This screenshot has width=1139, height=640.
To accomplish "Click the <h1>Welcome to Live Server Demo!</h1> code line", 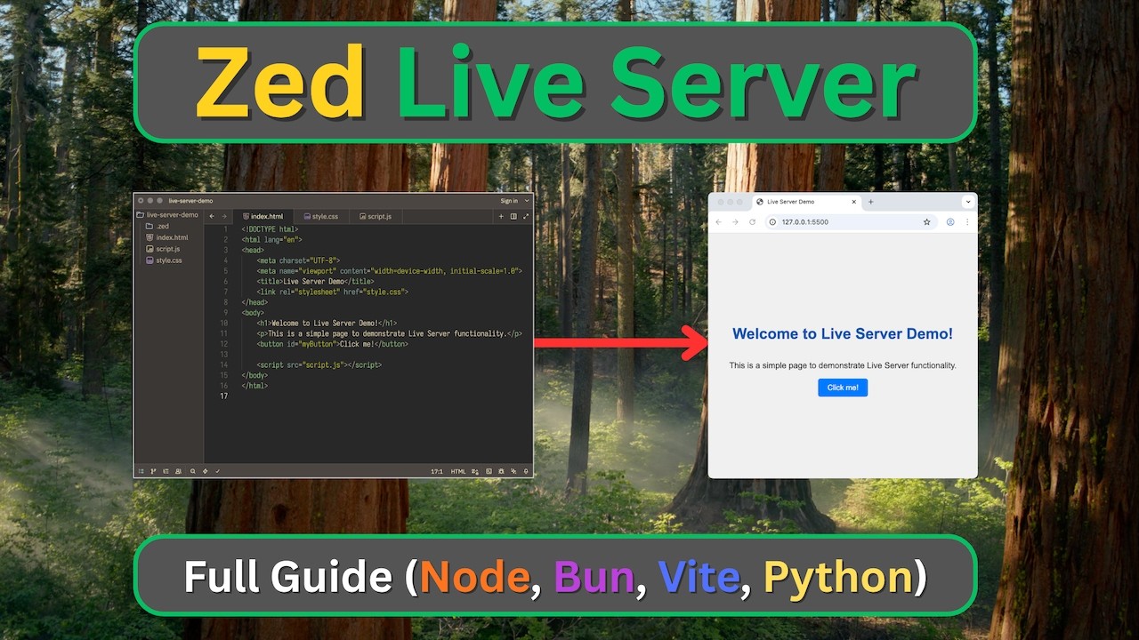I will tap(327, 324).
